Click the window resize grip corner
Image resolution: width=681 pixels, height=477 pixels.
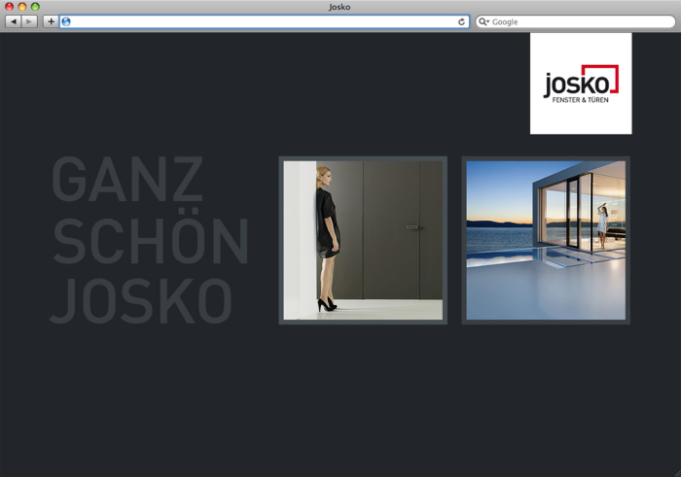(x=676, y=473)
